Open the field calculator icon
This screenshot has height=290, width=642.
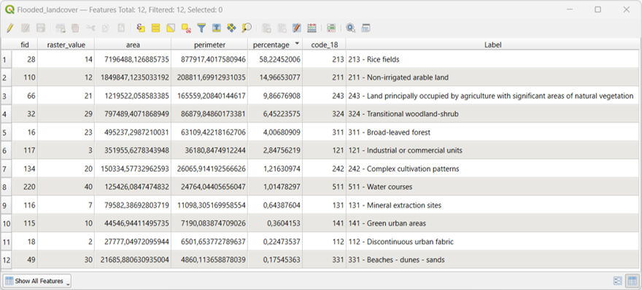point(312,28)
